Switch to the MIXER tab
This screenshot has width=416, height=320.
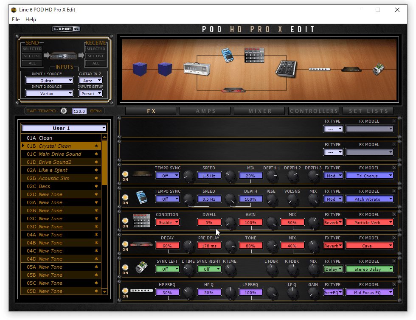[x=259, y=111]
